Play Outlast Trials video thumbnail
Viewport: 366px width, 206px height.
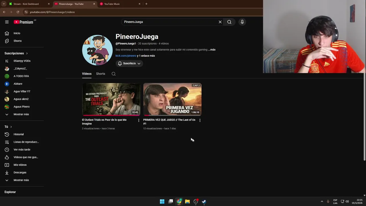coord(111,99)
